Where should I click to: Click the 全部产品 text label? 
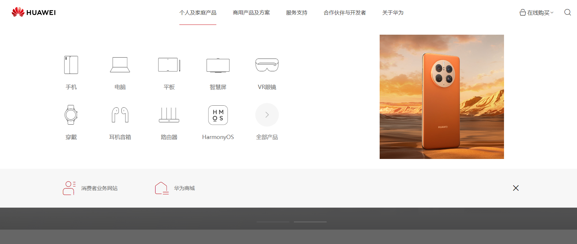point(267,137)
